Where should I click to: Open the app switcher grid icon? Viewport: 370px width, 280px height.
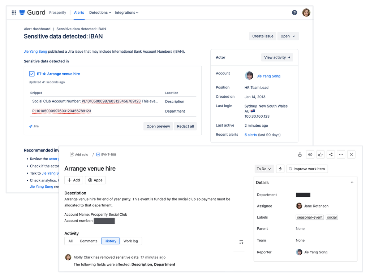point(14,13)
